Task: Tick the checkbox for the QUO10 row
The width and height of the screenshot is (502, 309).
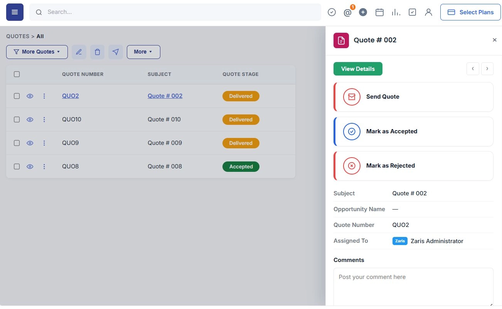Action: point(17,119)
